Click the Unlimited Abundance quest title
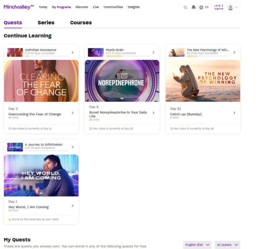Screen dimensions: 267x249 [x=40, y=50]
